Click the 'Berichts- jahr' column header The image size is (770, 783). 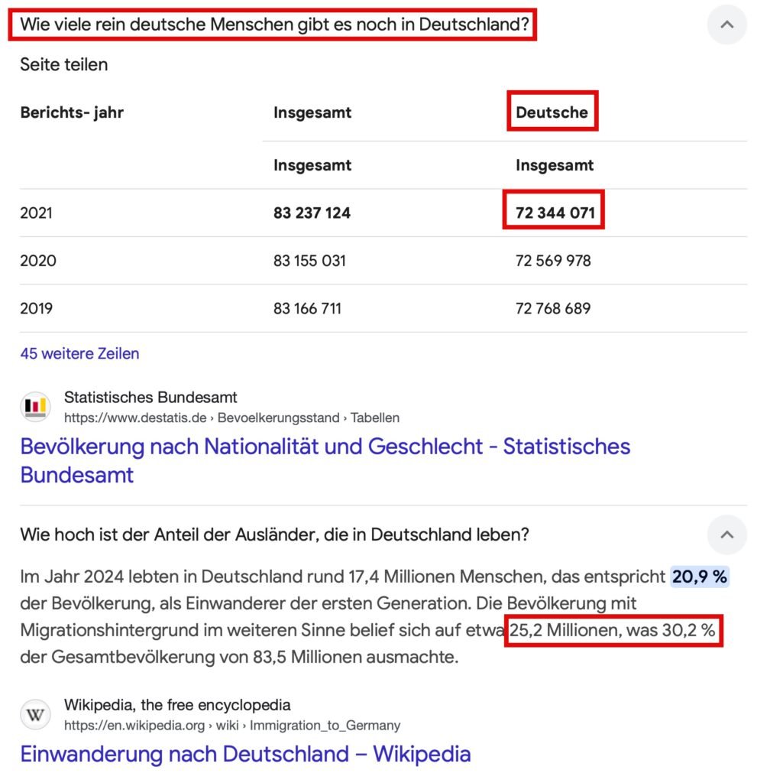(x=72, y=112)
